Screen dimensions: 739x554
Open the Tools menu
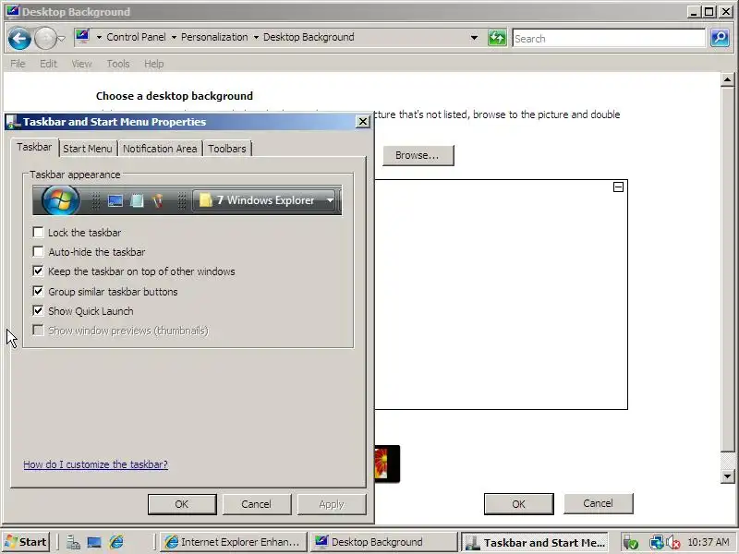coord(118,64)
